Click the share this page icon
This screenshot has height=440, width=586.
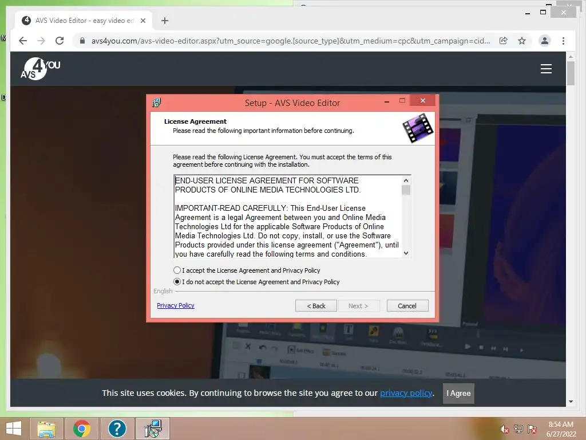coord(504,41)
